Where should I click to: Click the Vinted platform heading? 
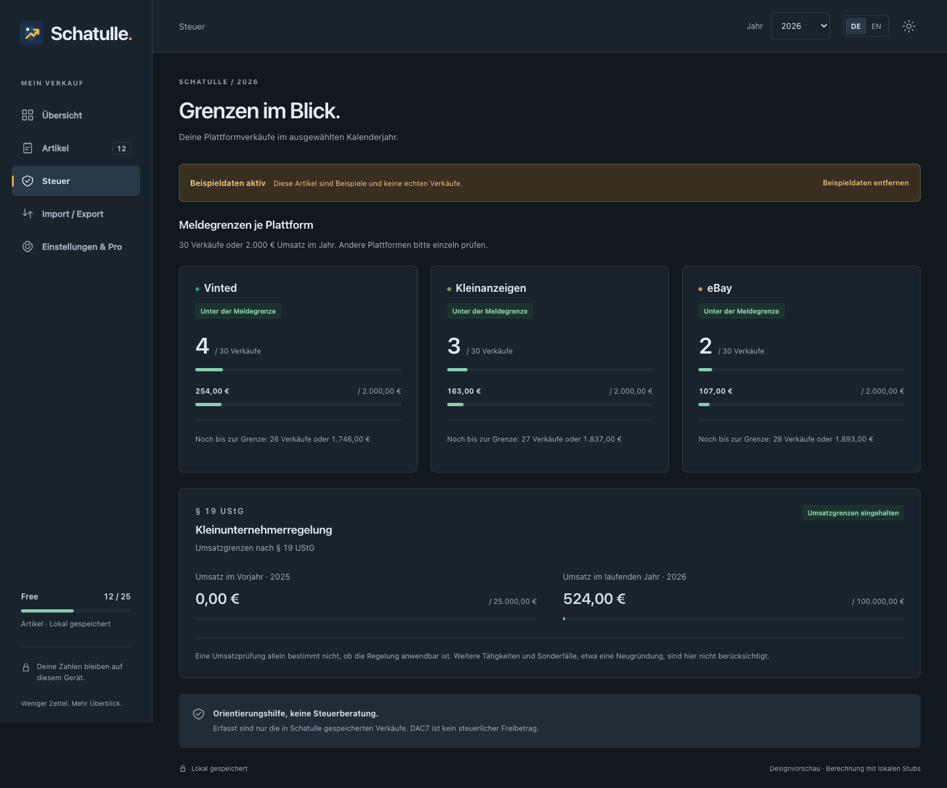click(x=220, y=288)
